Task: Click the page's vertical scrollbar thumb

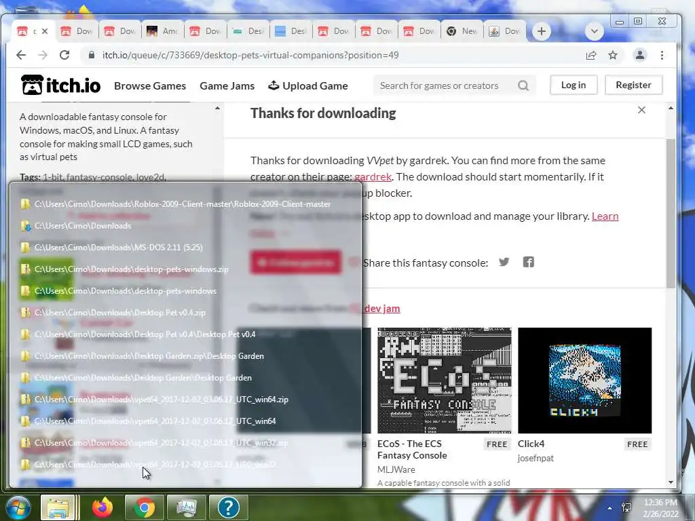Action: (671, 214)
